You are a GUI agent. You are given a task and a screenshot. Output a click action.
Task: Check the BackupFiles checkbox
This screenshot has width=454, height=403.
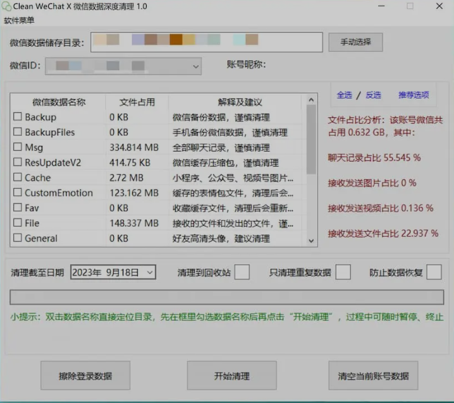point(18,131)
